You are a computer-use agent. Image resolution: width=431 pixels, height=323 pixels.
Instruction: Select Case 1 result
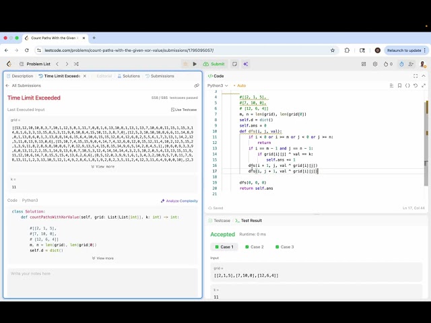224,247
